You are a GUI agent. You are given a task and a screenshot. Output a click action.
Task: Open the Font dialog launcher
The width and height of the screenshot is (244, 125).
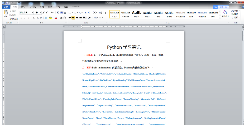(x=66, y=23)
